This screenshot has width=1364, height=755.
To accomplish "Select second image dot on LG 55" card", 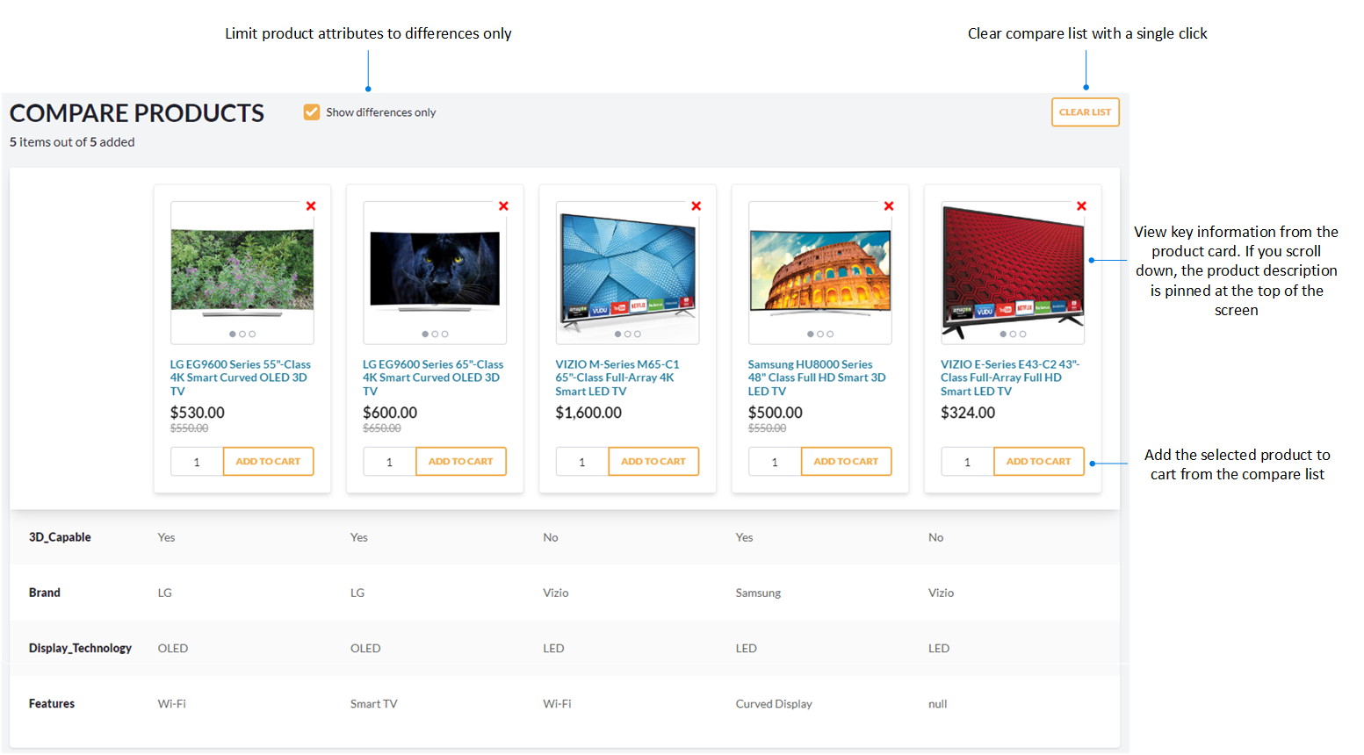I will click(x=242, y=334).
